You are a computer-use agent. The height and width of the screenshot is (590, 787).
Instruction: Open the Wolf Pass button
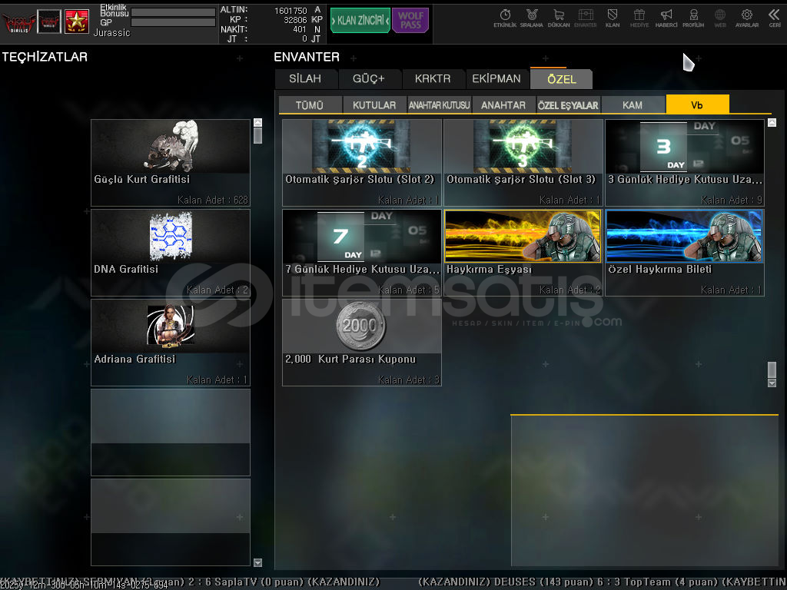tap(410, 21)
